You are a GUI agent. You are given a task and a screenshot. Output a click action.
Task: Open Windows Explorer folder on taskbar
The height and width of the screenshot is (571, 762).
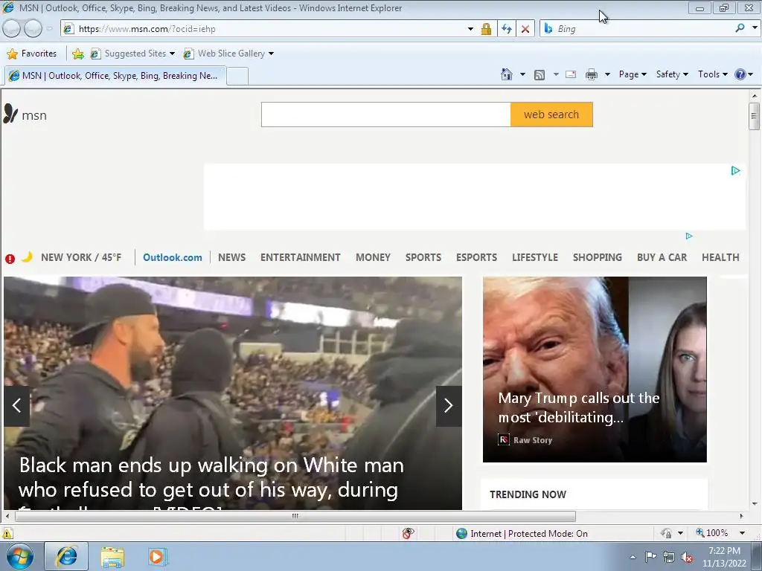(112, 557)
